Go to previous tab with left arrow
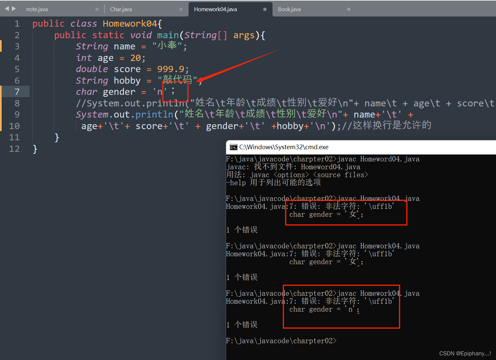The height and width of the screenshot is (360, 496). point(7,9)
